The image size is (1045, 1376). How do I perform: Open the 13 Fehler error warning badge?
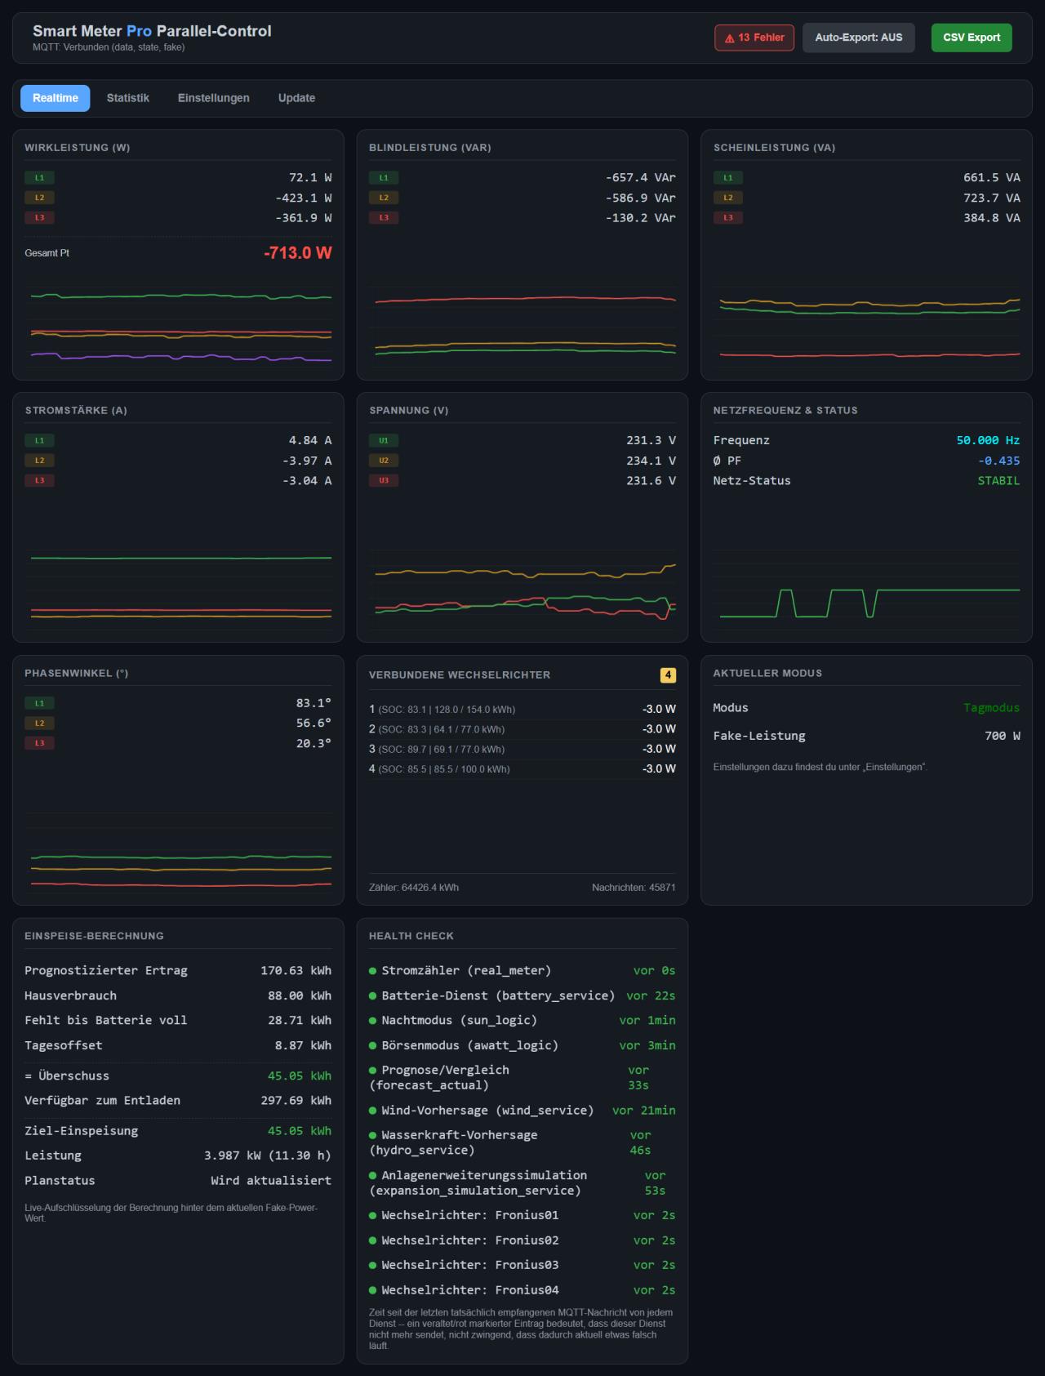pyautogui.click(x=754, y=38)
